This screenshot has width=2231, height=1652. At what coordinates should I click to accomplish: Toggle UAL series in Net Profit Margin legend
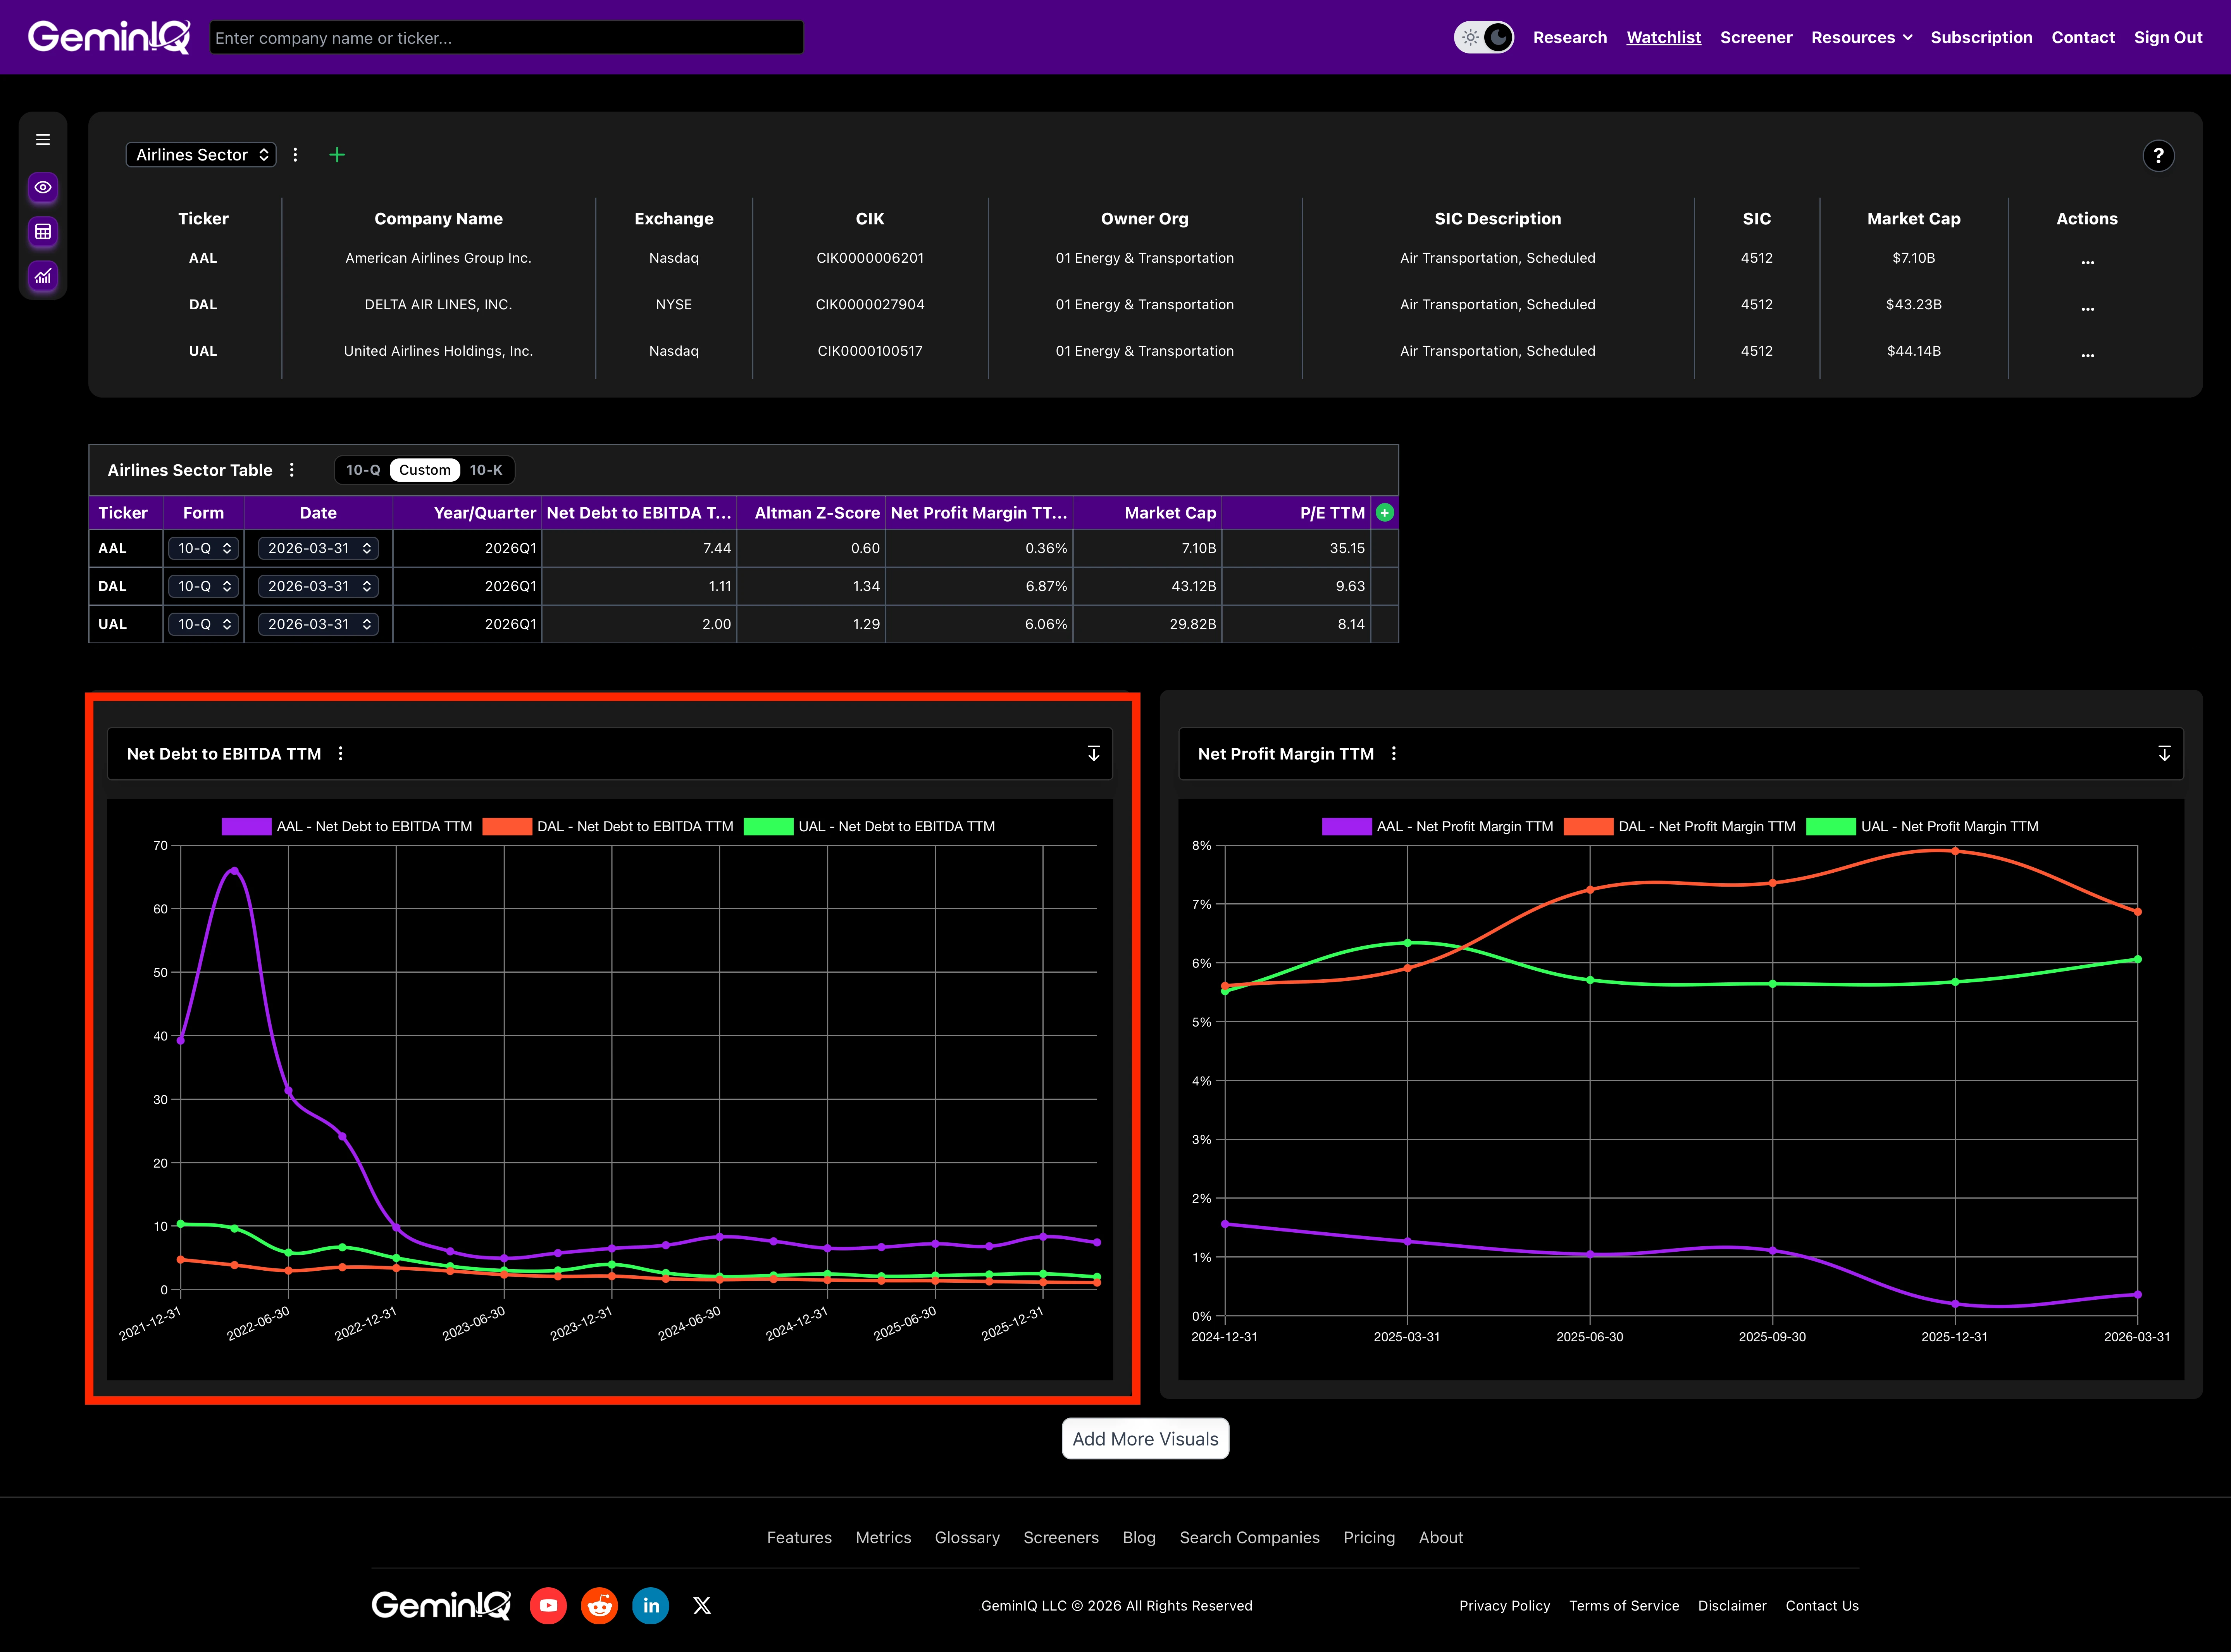pyautogui.click(x=1922, y=826)
